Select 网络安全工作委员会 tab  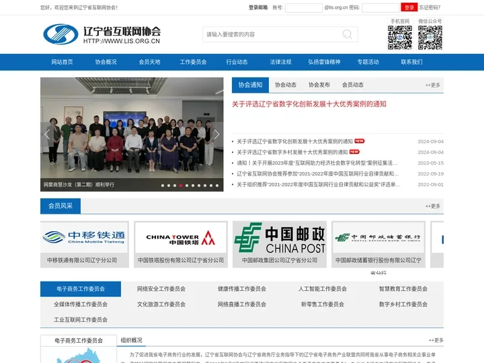pos(161,289)
